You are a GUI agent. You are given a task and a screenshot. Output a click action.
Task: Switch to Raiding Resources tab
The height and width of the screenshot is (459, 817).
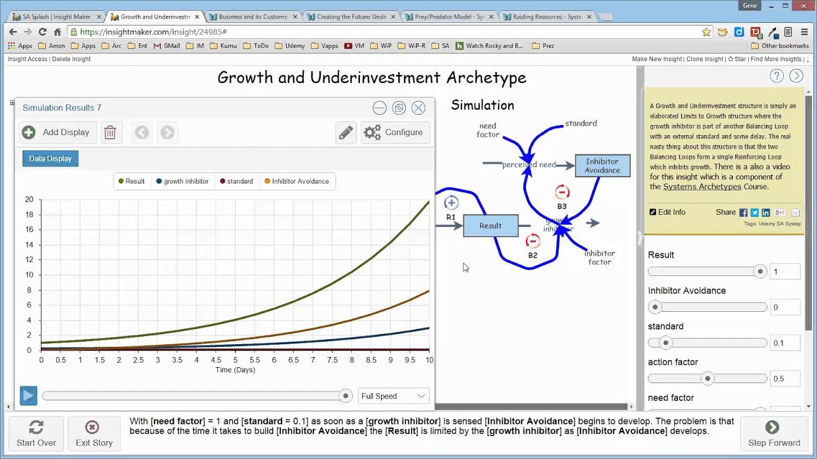[x=547, y=17]
